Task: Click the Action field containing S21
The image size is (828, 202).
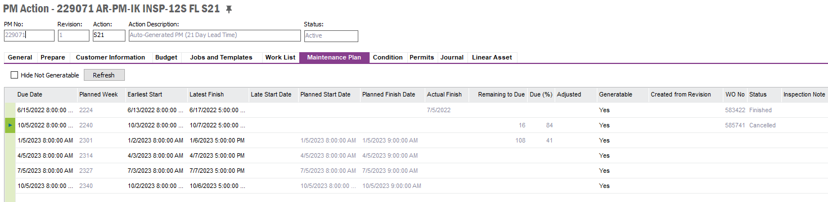Action: coord(109,35)
